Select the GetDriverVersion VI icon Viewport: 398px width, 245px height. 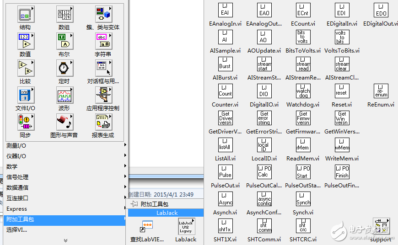tap(225, 118)
